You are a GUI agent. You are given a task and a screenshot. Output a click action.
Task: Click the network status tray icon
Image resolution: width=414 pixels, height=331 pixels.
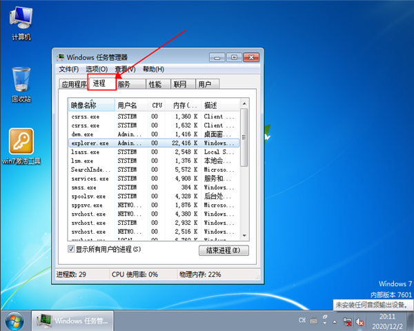[x=346, y=321]
